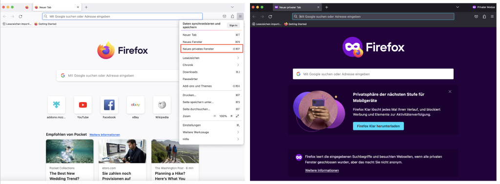Click Lesezeichen importieren bookmark in left window

tap(17, 24)
